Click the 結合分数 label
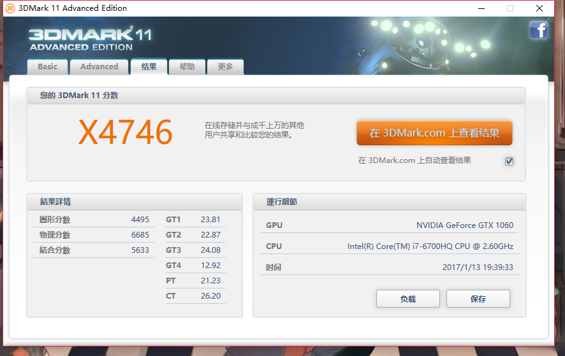The height and width of the screenshot is (356, 565). tap(55, 250)
